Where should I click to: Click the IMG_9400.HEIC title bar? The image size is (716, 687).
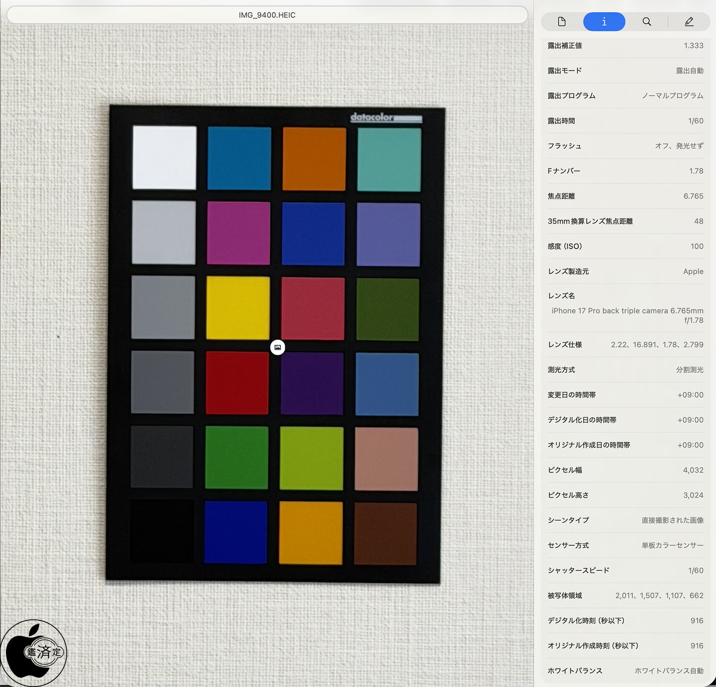click(267, 15)
